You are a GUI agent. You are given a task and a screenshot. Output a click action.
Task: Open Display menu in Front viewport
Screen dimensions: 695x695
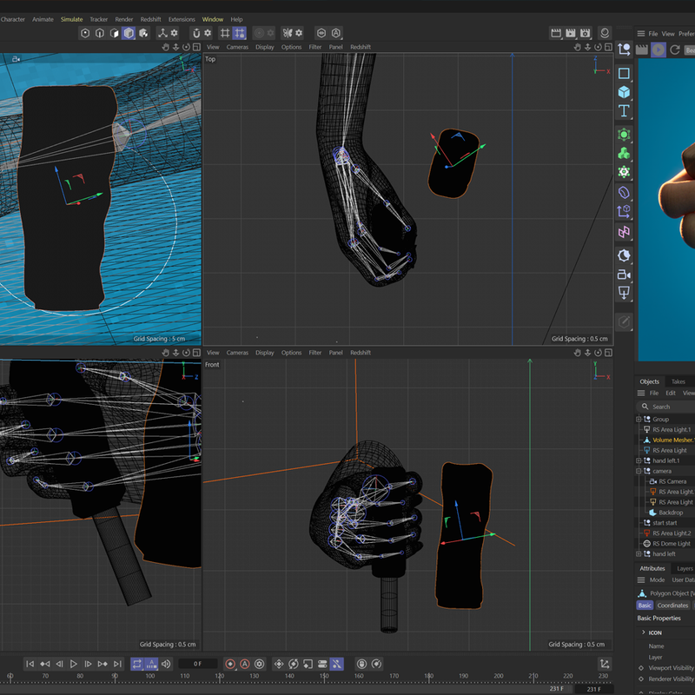tap(265, 353)
